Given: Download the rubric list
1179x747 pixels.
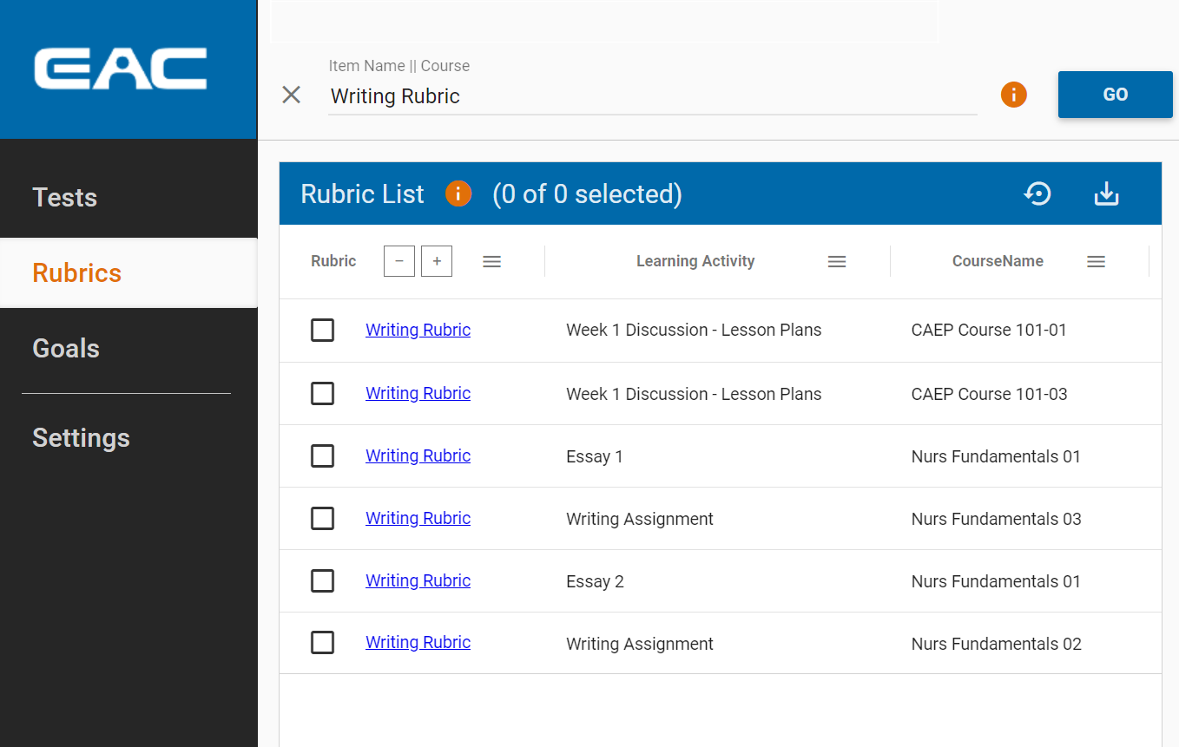Looking at the screenshot, I should 1106,193.
